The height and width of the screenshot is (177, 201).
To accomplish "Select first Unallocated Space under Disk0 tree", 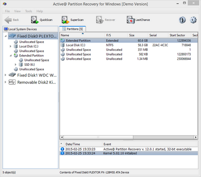I will [x=31, y=42].
